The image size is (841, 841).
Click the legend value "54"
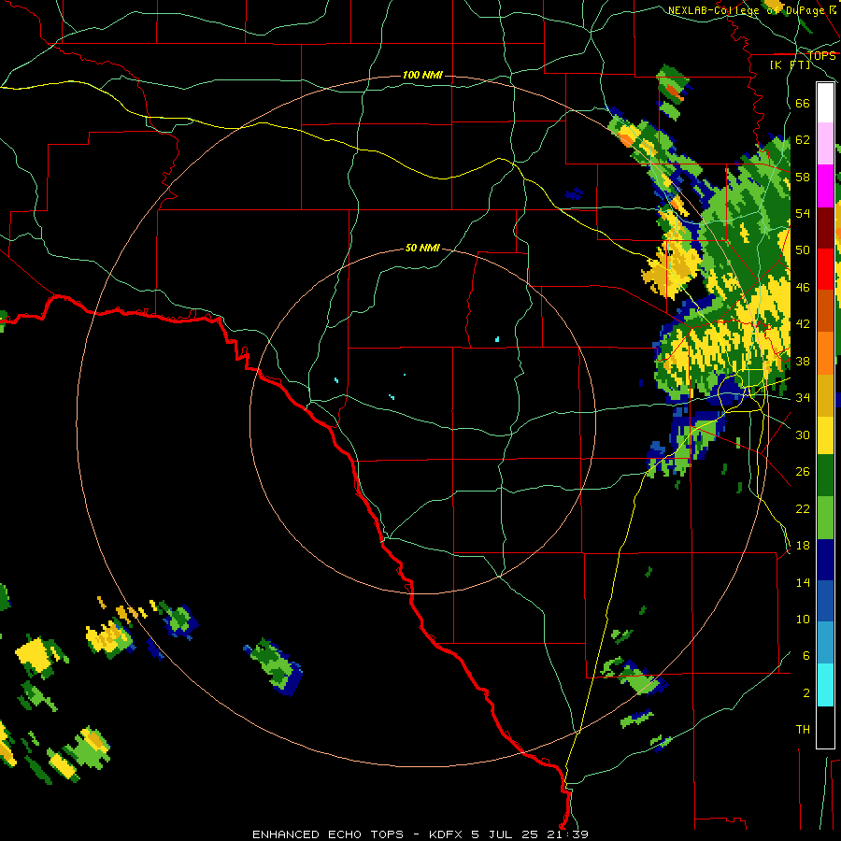pos(803,213)
